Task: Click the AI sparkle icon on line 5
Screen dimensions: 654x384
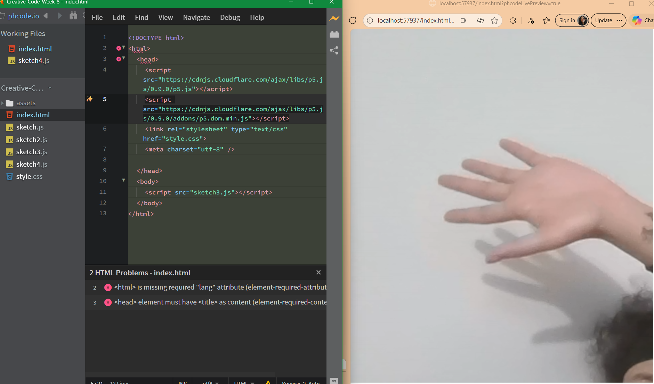Action: (x=90, y=99)
